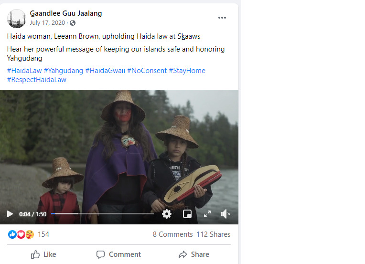Open the three-dot post options menu
Image resolution: width=365 pixels, height=264 pixels.
222,18
